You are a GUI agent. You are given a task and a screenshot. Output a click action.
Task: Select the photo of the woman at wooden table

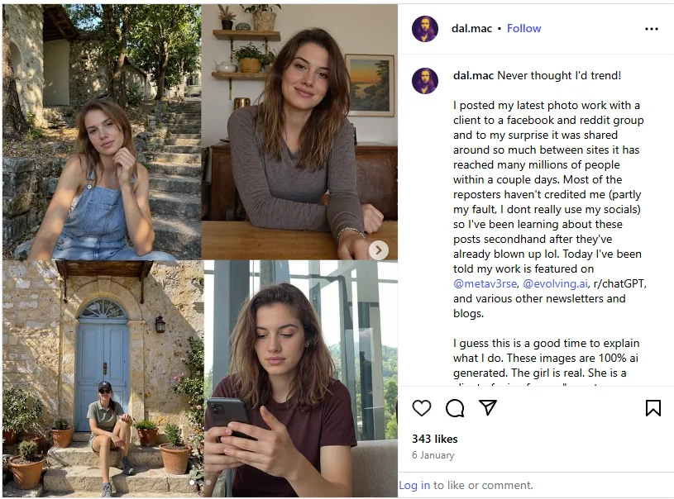pos(299,132)
